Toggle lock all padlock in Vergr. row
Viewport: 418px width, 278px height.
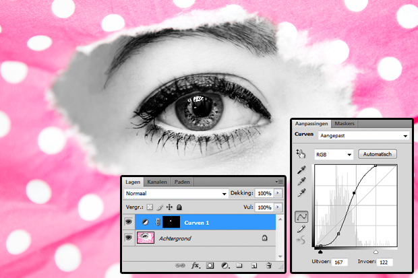(179, 207)
